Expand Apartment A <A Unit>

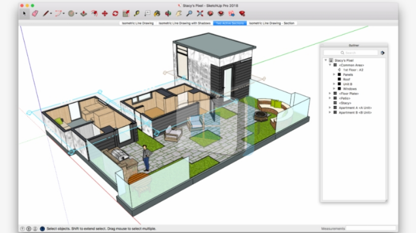point(330,108)
